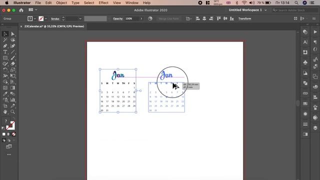Viewport: 320px width, 180px height.
Task: Open the Character panel icon
Action: (x=305, y=42)
